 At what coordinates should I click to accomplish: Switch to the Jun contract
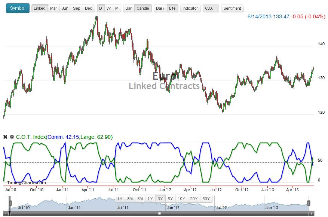point(65,8)
